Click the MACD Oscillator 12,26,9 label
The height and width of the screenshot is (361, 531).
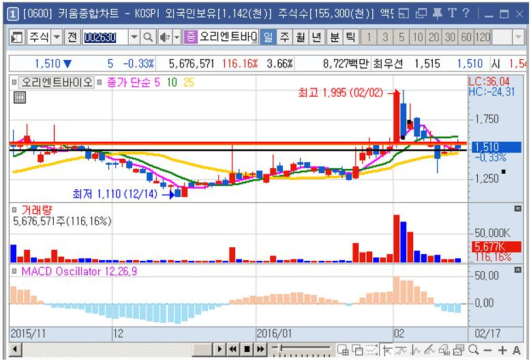pos(79,271)
